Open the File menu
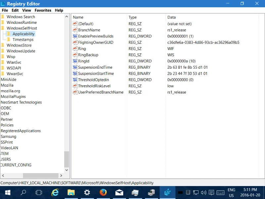This screenshot has width=265, height=199. coord(5,10)
